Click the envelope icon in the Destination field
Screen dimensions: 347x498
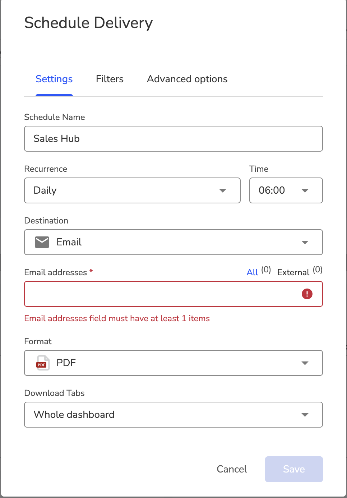(x=42, y=242)
